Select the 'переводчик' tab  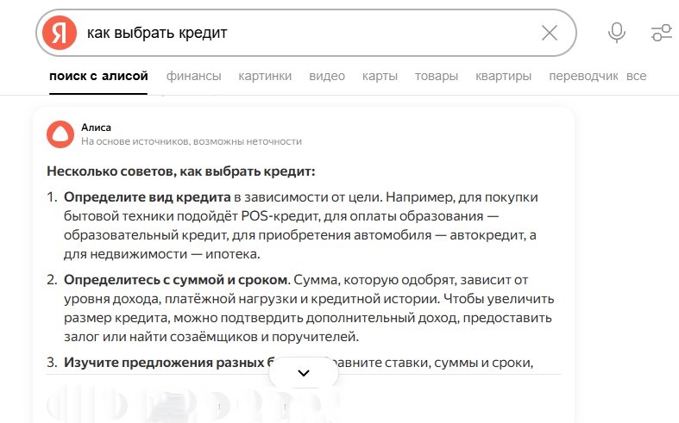point(583,76)
